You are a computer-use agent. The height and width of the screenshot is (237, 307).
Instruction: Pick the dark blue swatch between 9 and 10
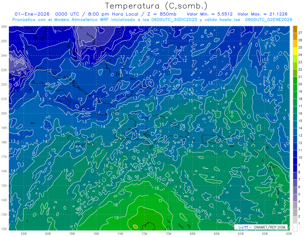[x=295, y=161]
